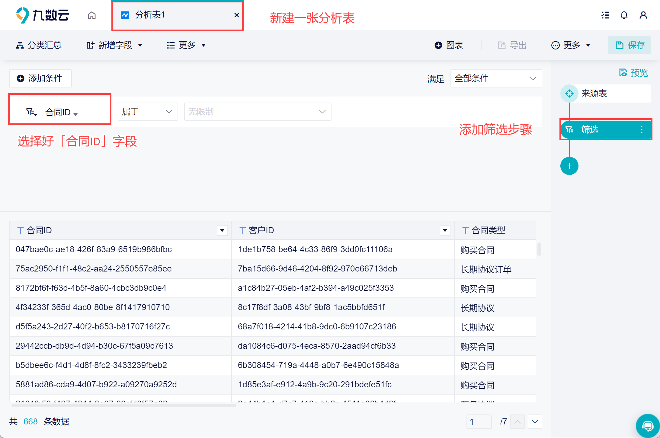Open the task list icon
The height and width of the screenshot is (438, 660).
(x=605, y=15)
